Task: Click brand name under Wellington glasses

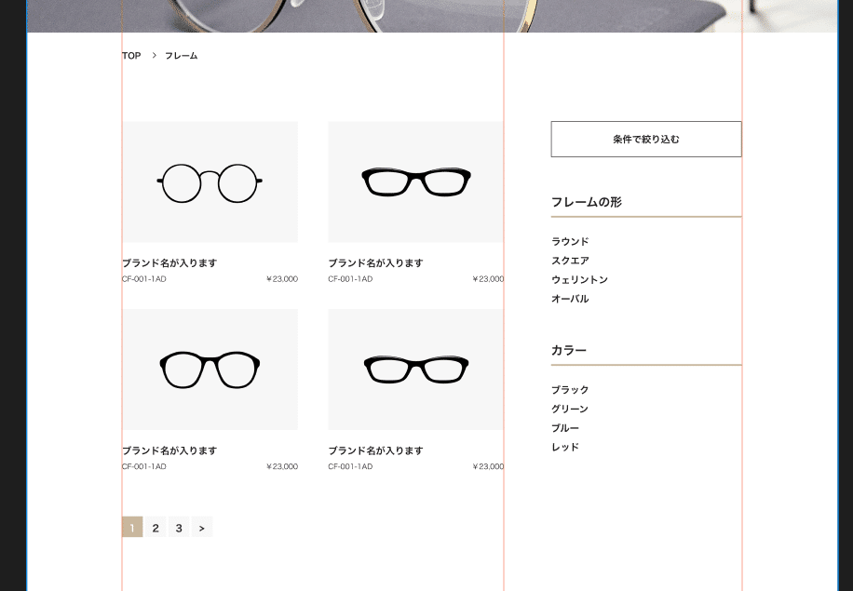Action: [169, 450]
